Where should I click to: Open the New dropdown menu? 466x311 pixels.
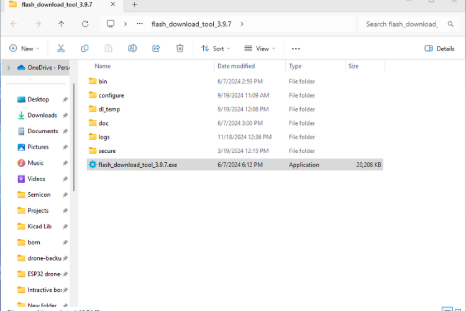[x=24, y=49]
